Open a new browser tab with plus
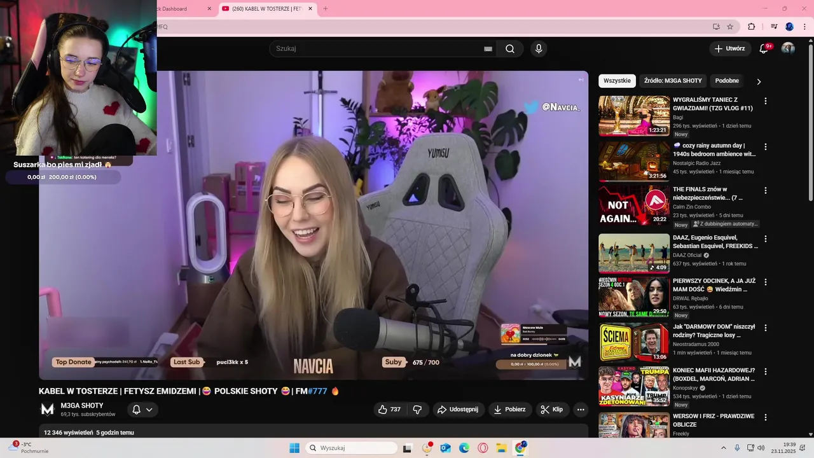Viewport: 814px width, 458px height. [x=326, y=9]
